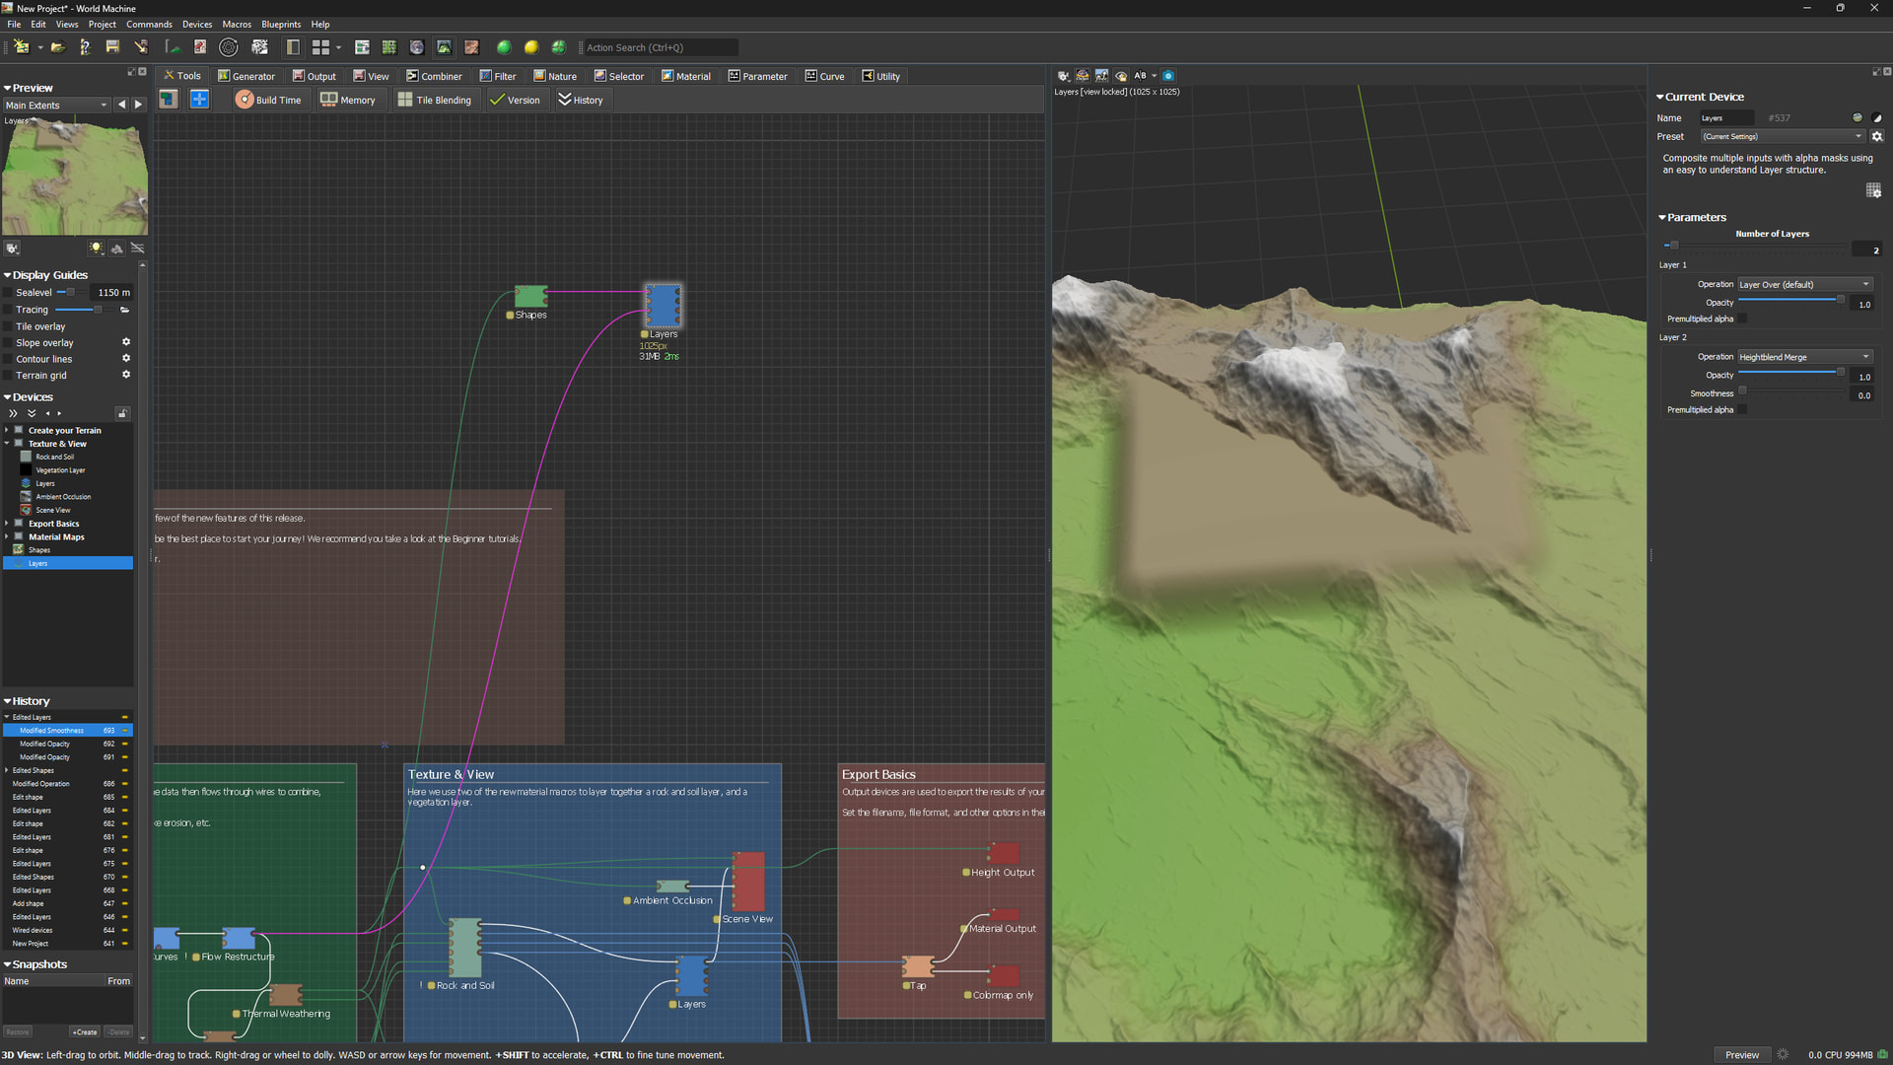Open the Main Extents dropdown
The width and height of the screenshot is (1893, 1065).
56,106
